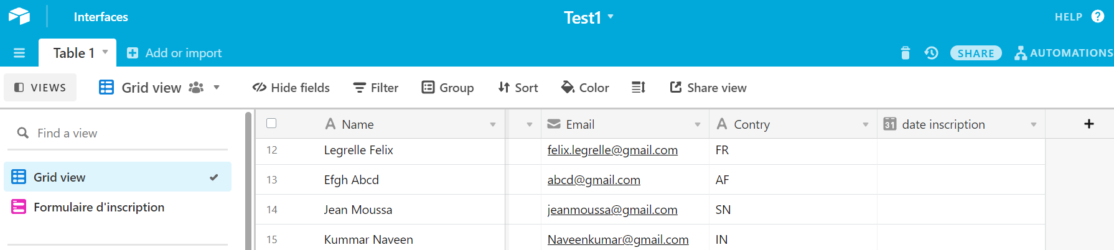
Task: Add a new field with the plus icon
Action: click(1089, 124)
